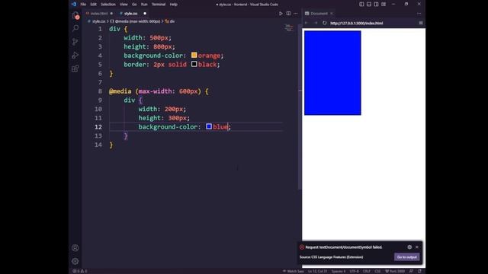Open the Help menu
The width and height of the screenshot is (488, 274).
[174, 5]
